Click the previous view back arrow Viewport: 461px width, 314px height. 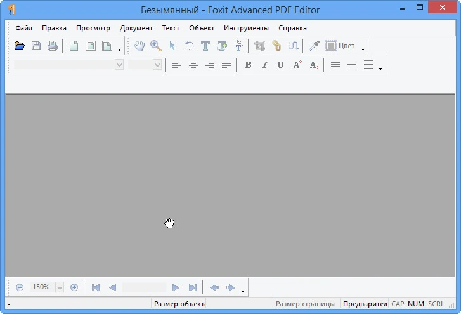[214, 287]
